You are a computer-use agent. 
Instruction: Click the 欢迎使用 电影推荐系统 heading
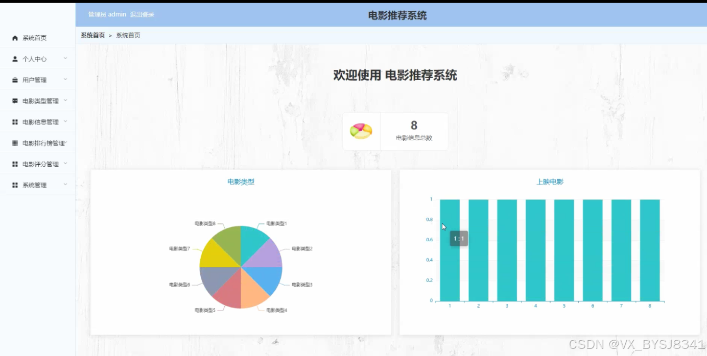coord(395,75)
